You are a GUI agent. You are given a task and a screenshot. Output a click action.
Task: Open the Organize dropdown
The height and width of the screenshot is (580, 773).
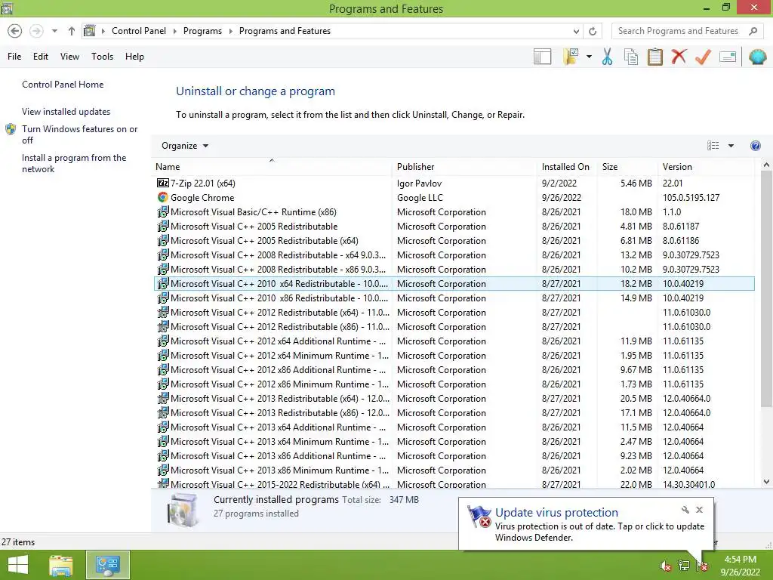(185, 146)
